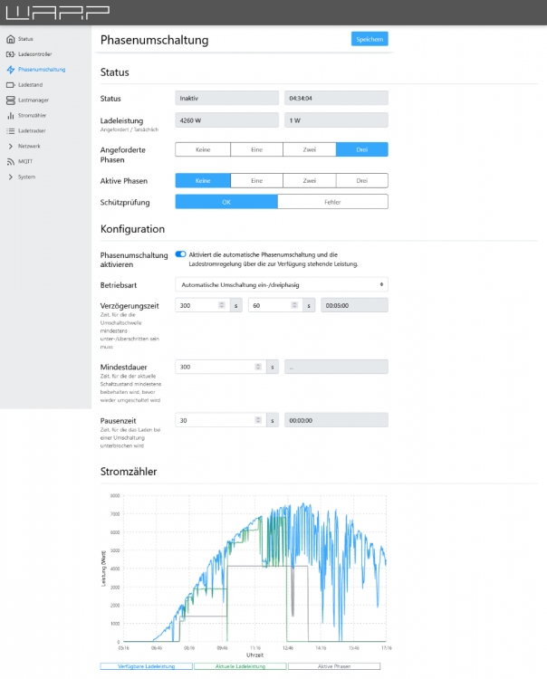Click the Pausenzeit stepper arrows
This screenshot has width=547, height=679.
tap(260, 420)
